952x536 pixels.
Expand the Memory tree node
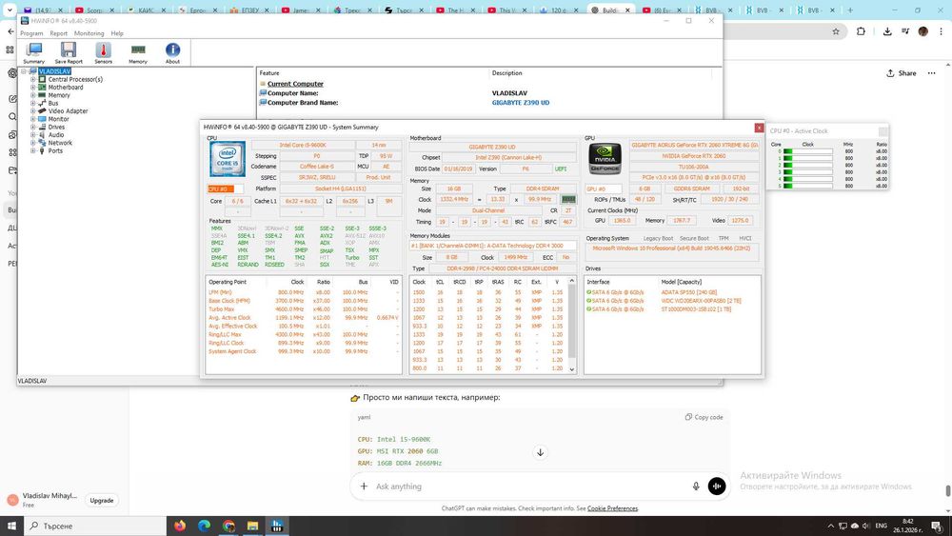click(32, 95)
